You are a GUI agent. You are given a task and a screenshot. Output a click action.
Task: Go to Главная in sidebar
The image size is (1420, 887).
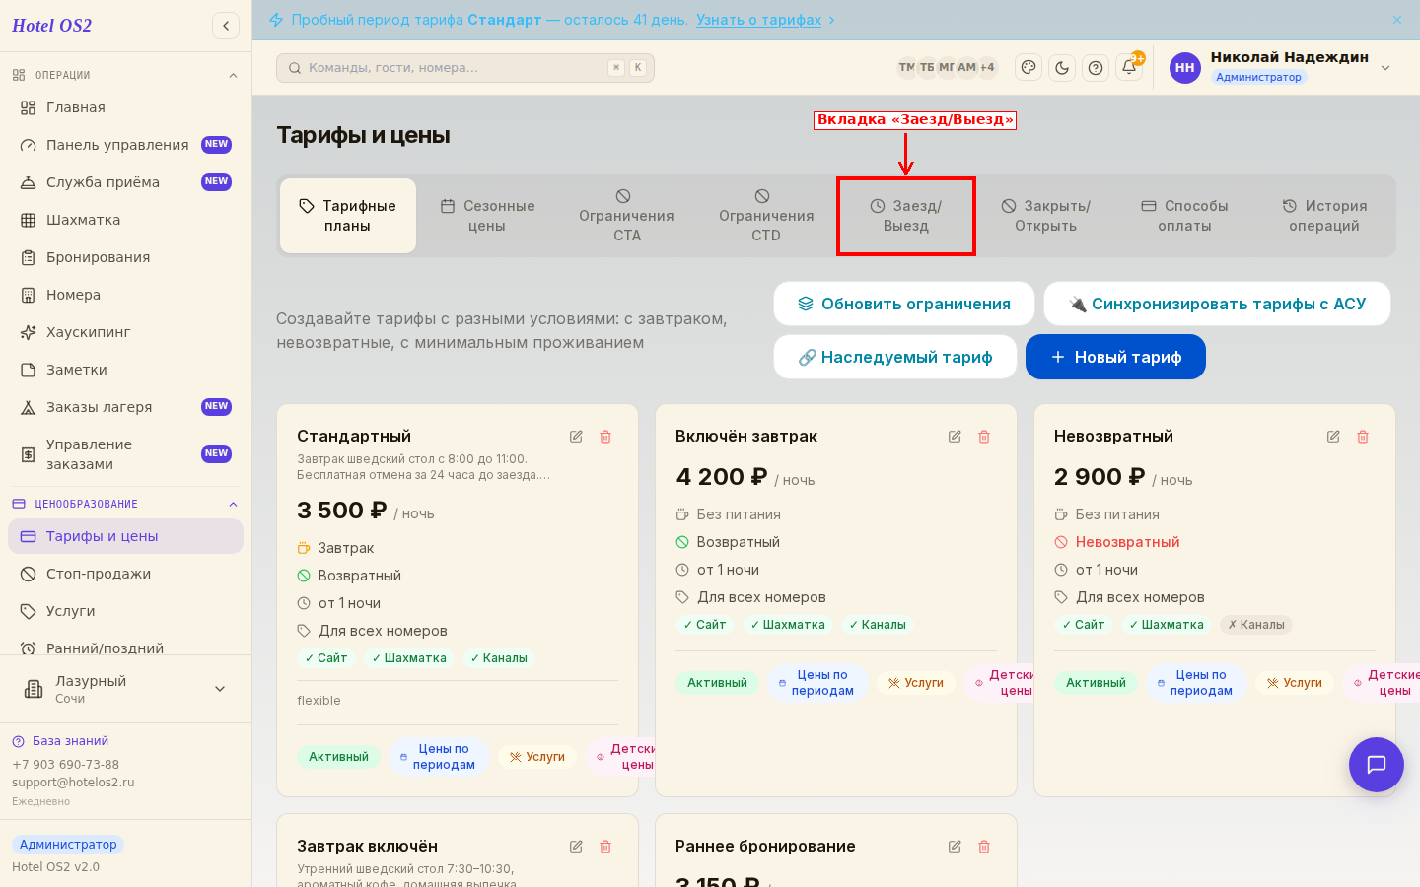125,107
